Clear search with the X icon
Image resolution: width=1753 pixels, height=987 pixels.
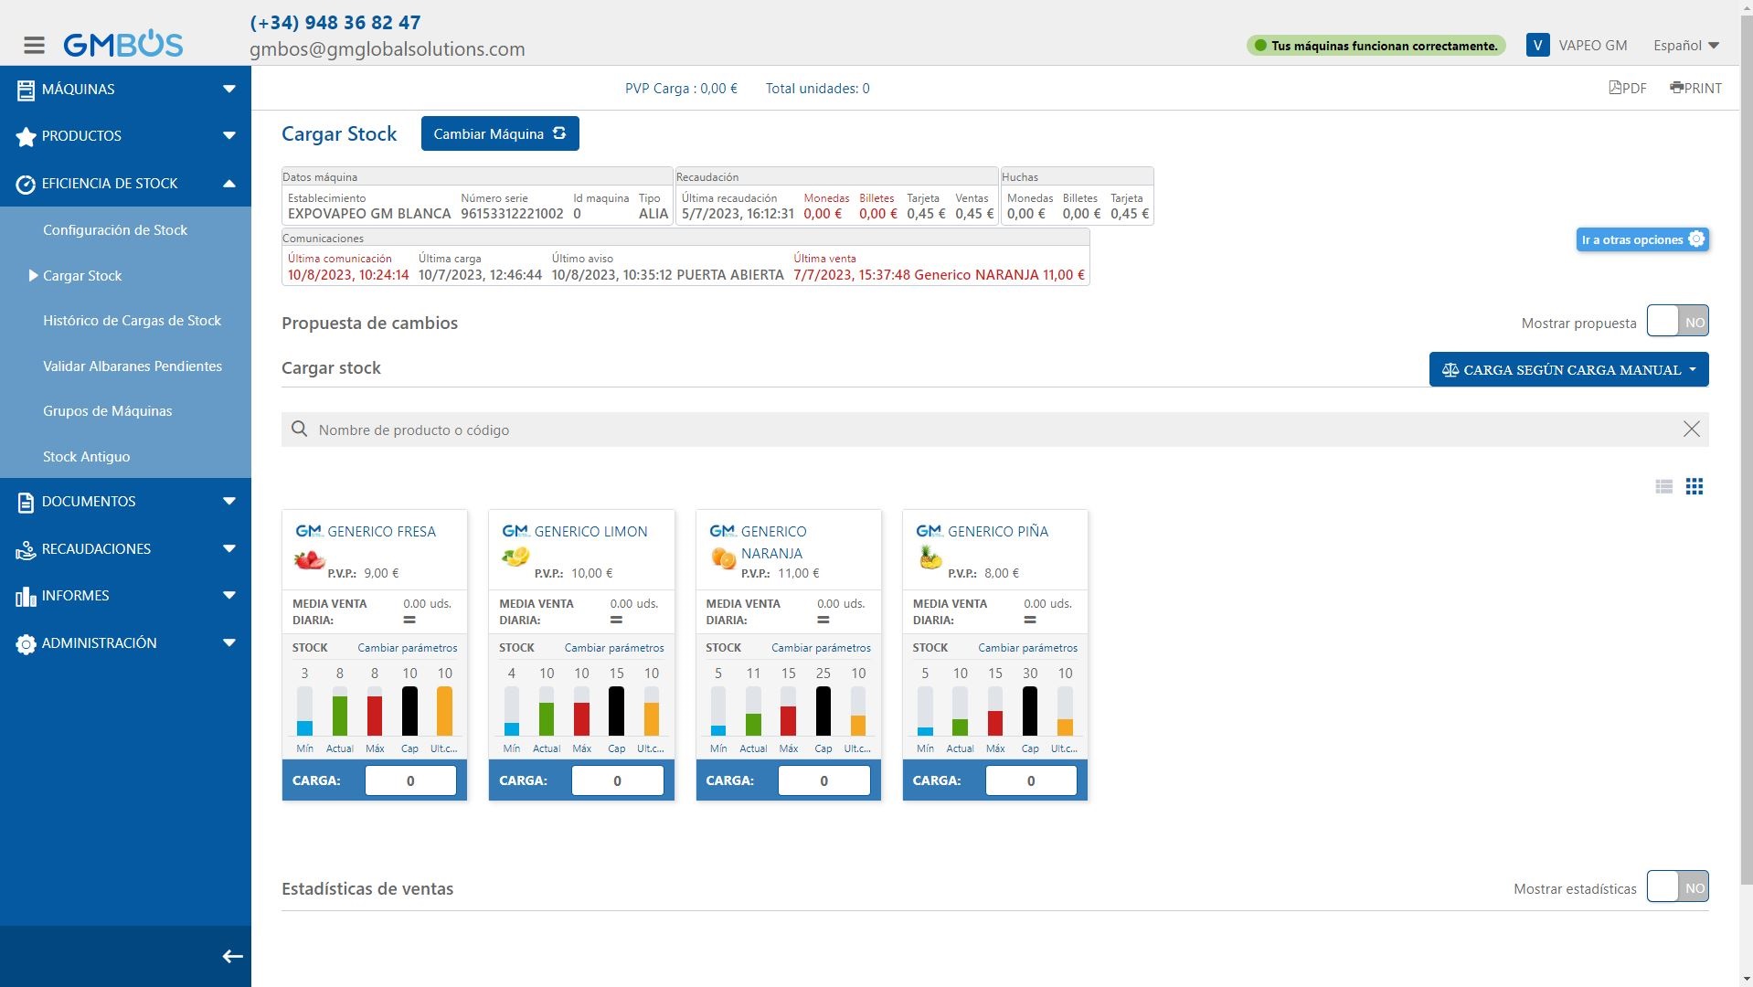1691,430
